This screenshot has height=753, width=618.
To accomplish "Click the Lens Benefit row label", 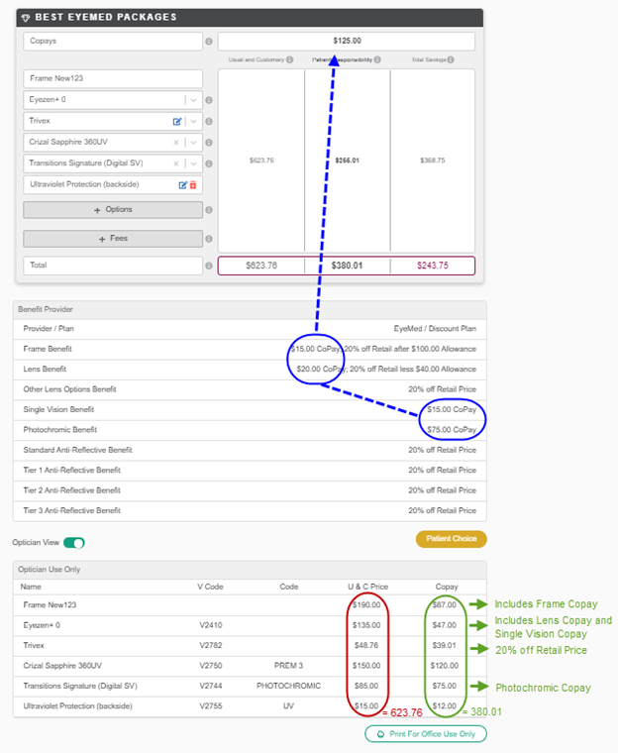I will coord(45,370).
